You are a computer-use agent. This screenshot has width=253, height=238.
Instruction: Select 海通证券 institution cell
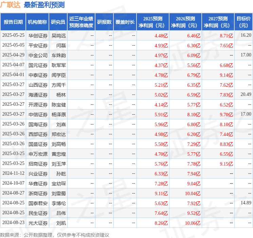pyautogui.click(x=38, y=95)
